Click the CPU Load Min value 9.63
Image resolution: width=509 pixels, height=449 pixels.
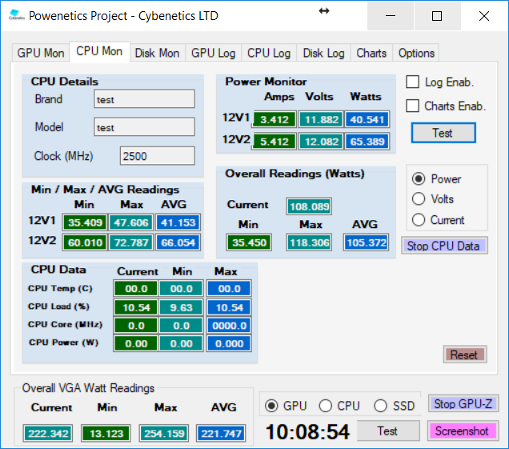point(182,307)
